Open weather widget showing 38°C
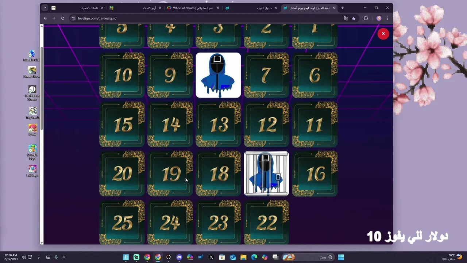The height and width of the screenshot is (263, 467). [452, 257]
